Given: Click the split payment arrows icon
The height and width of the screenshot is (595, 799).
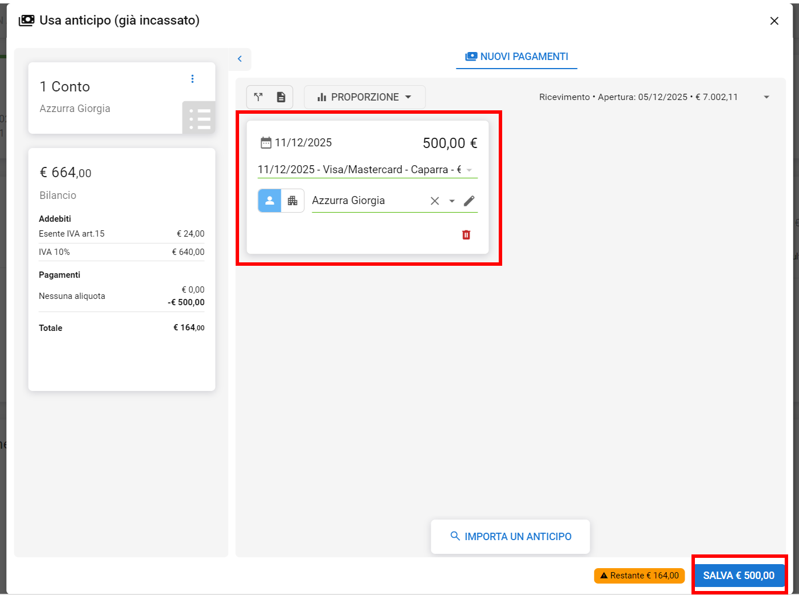Looking at the screenshot, I should [x=259, y=97].
